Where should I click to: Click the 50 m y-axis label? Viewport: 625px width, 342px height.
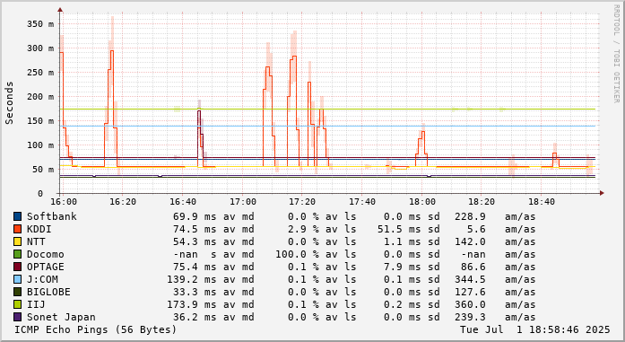(x=43, y=169)
